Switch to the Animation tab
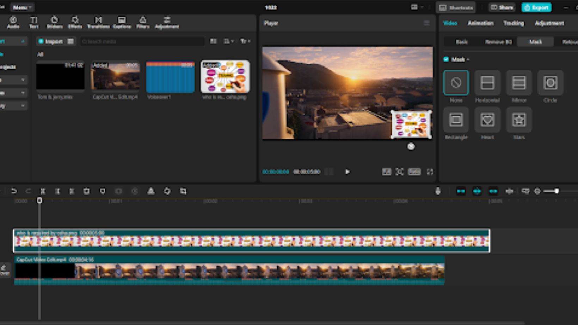Image resolution: width=578 pixels, height=325 pixels. pos(481,23)
